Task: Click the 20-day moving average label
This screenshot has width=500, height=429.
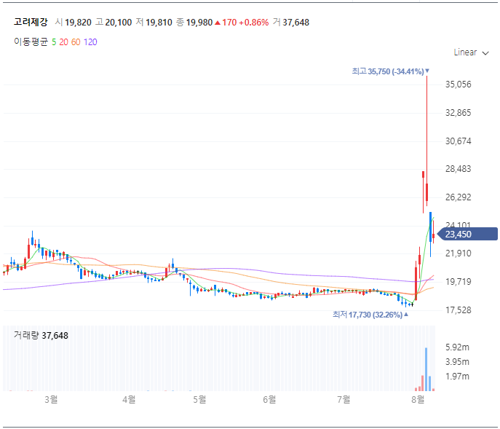Action: [63, 42]
